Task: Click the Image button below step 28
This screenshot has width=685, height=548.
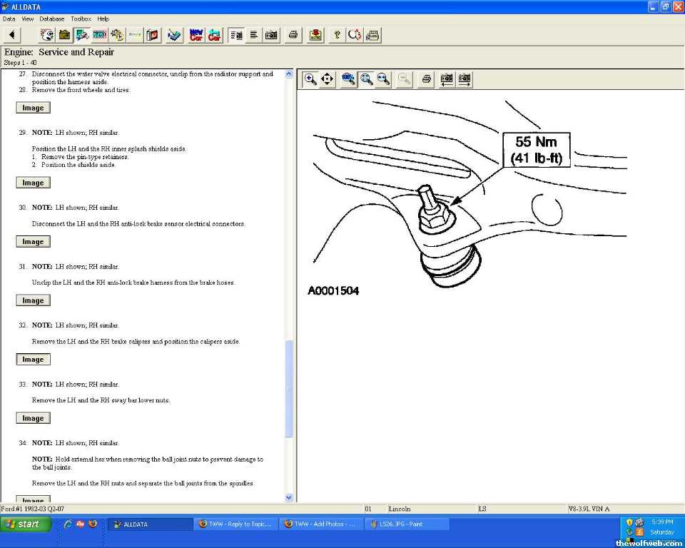Action: (x=33, y=108)
